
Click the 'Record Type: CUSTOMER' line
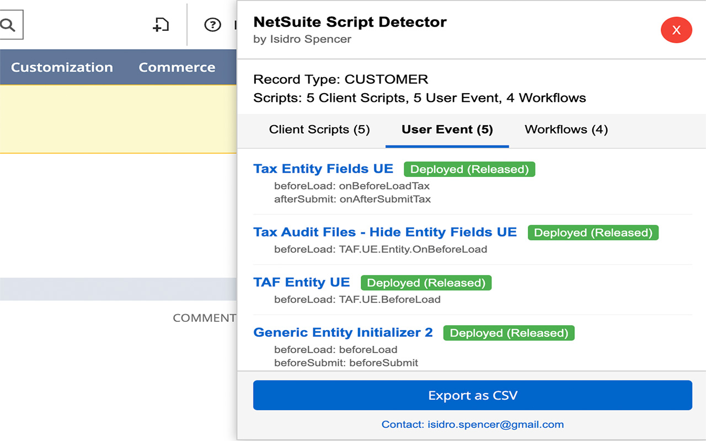341,79
